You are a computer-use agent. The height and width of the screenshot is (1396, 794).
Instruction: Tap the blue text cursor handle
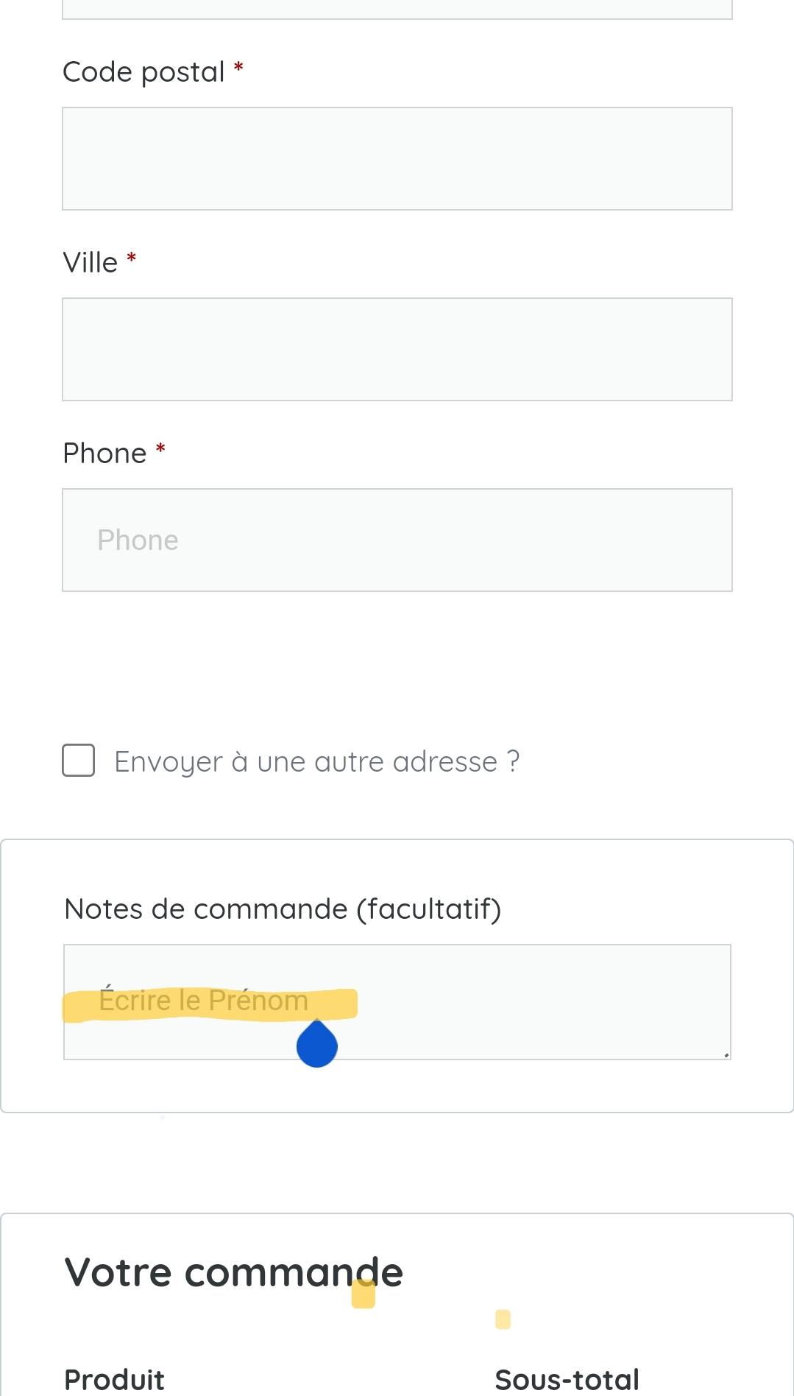317,1046
